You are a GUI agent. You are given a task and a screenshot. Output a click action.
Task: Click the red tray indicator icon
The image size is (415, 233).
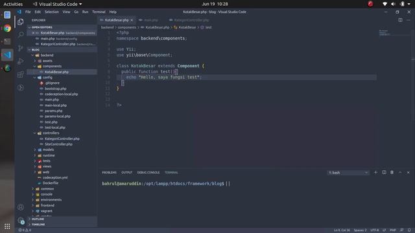pos(370,4)
